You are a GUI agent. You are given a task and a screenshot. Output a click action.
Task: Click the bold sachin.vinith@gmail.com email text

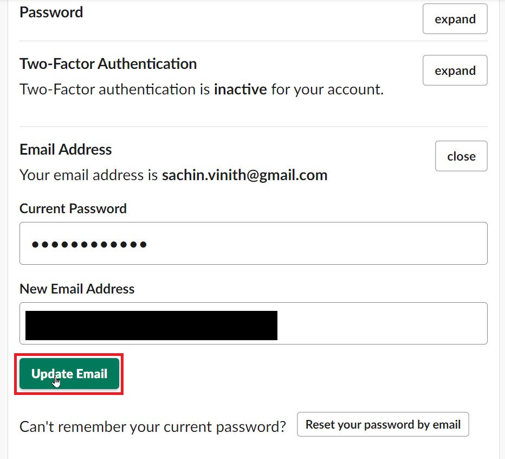pos(244,175)
